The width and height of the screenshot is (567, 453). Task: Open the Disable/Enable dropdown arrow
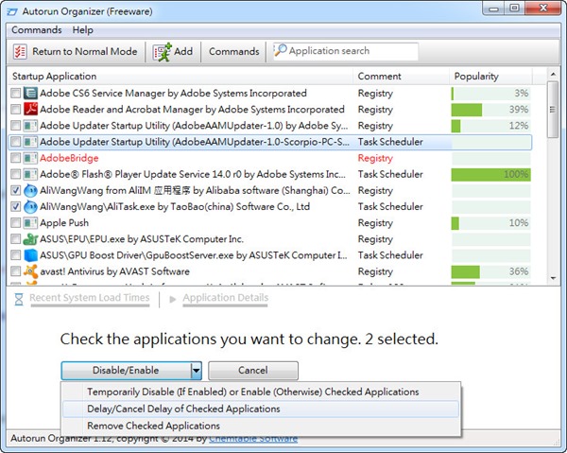[196, 371]
